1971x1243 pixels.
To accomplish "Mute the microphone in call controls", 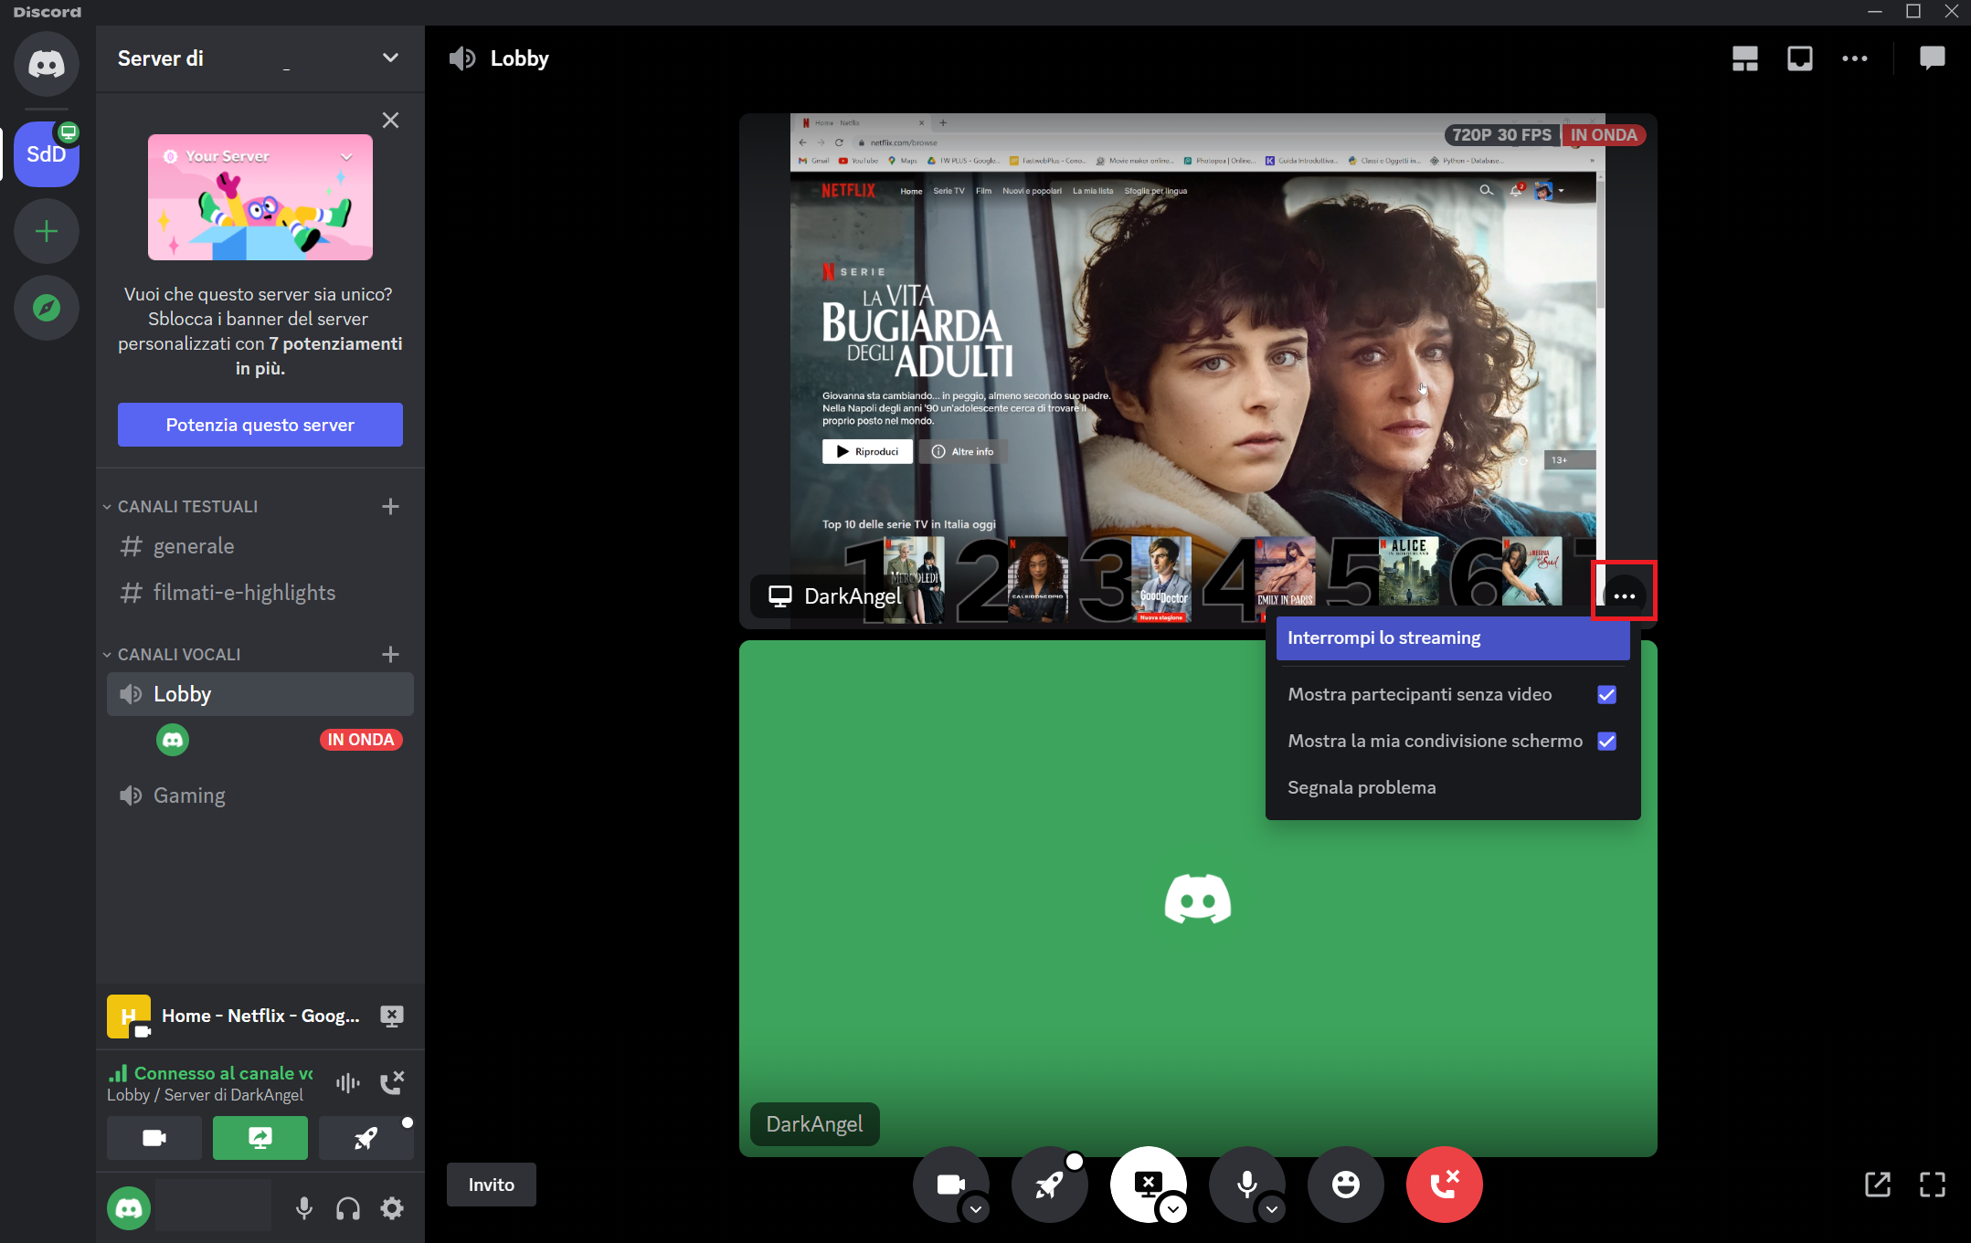I will click(1246, 1184).
